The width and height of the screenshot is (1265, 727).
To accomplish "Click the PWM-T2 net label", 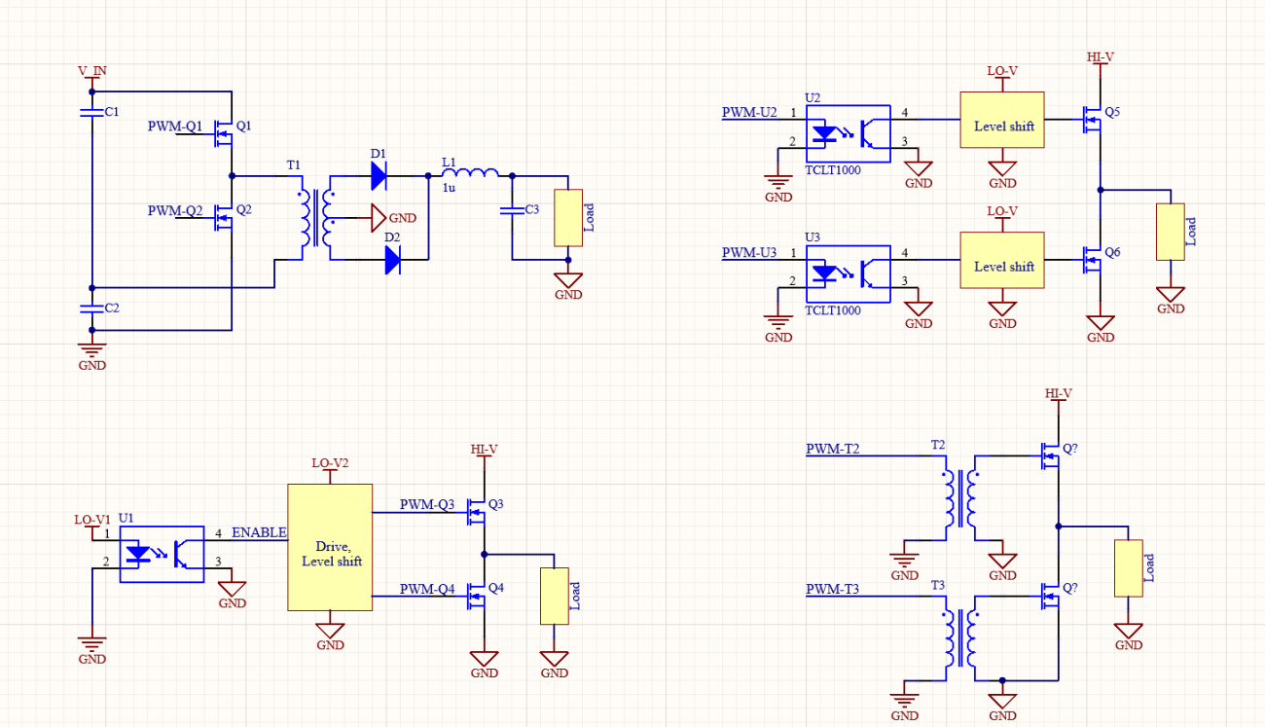I will (833, 450).
